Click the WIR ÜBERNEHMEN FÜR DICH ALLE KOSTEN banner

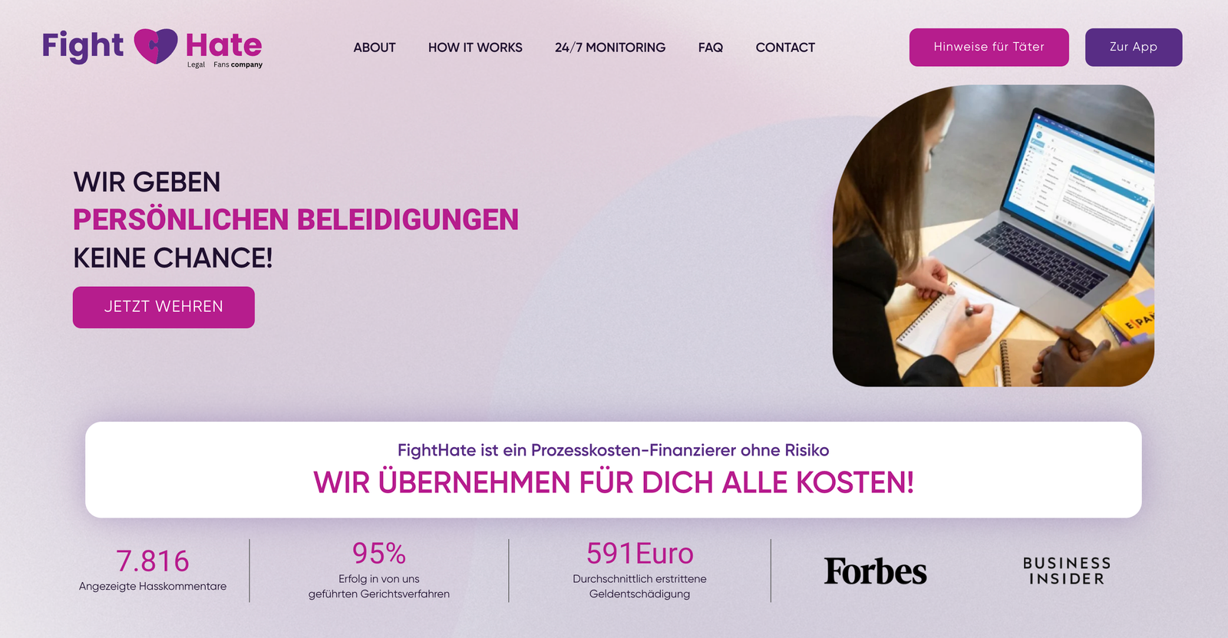click(x=613, y=482)
